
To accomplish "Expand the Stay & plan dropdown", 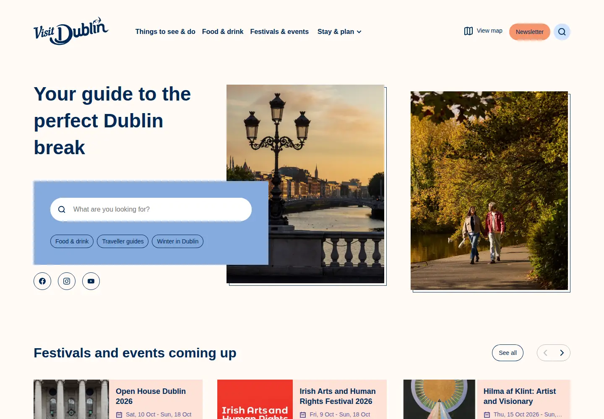I will (339, 32).
